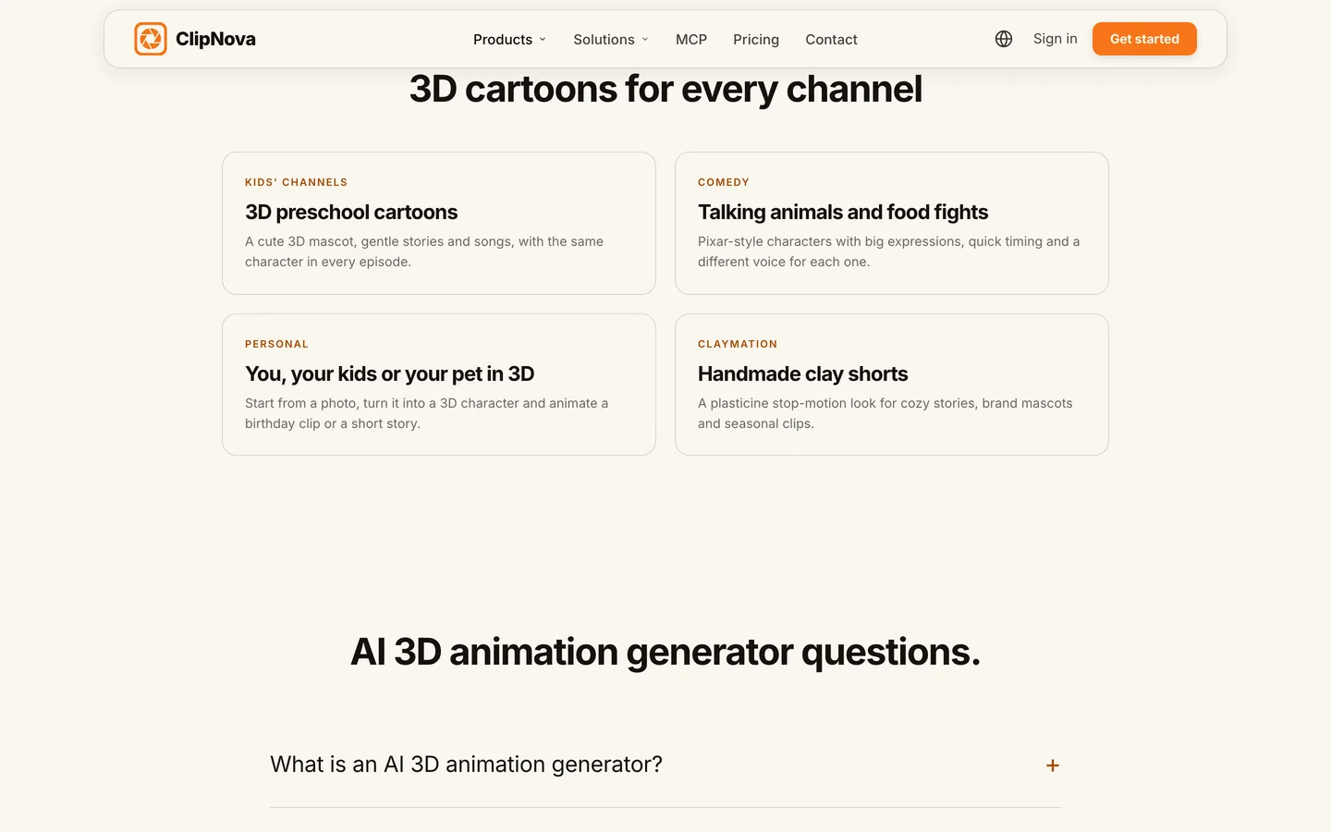Click the 3D cartoons for every channel heading

[x=665, y=90]
